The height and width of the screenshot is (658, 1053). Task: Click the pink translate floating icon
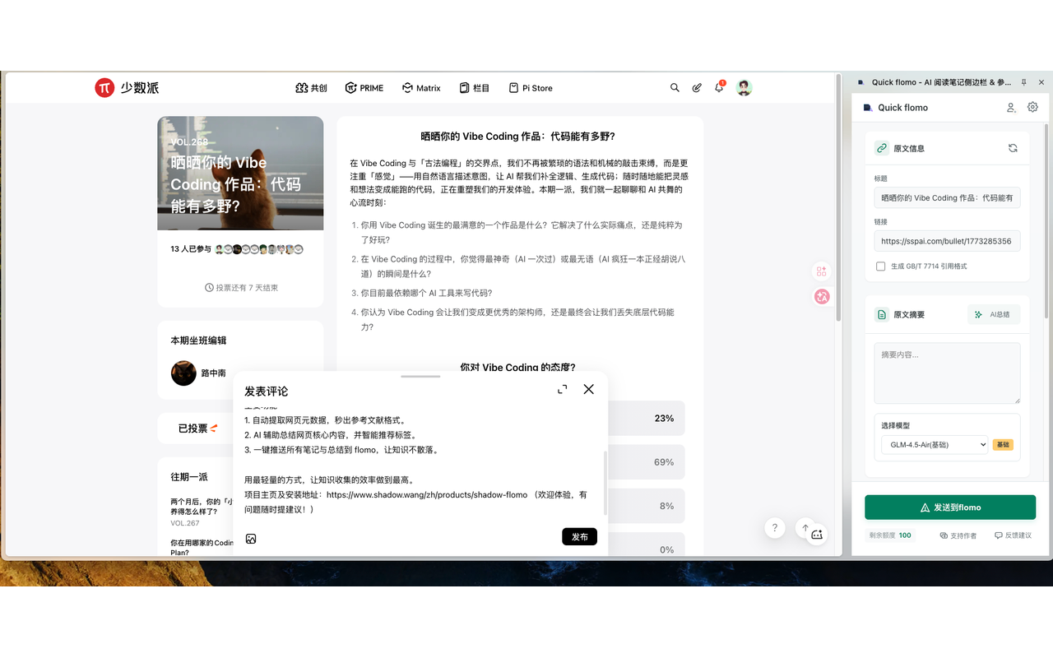pyautogui.click(x=821, y=297)
